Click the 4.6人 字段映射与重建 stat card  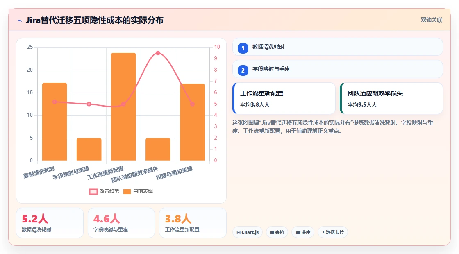point(121,223)
